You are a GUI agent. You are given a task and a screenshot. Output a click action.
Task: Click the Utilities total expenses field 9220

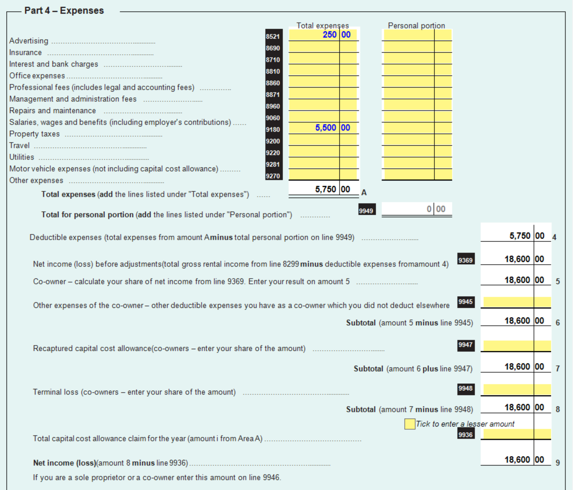pos(323,151)
